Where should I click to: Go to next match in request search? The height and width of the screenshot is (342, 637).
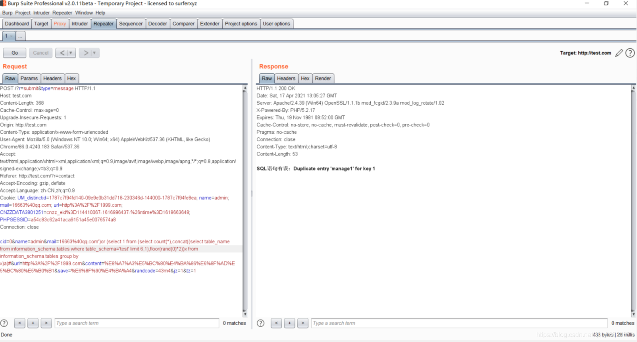(x=46, y=323)
